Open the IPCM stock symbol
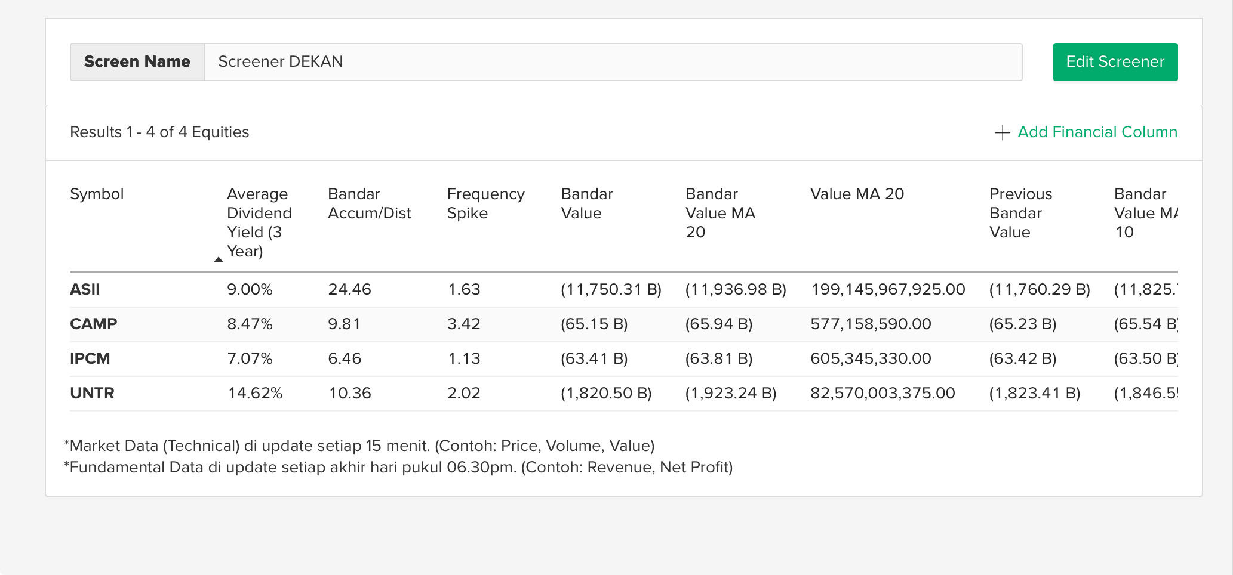The width and height of the screenshot is (1233, 575). [x=90, y=358]
